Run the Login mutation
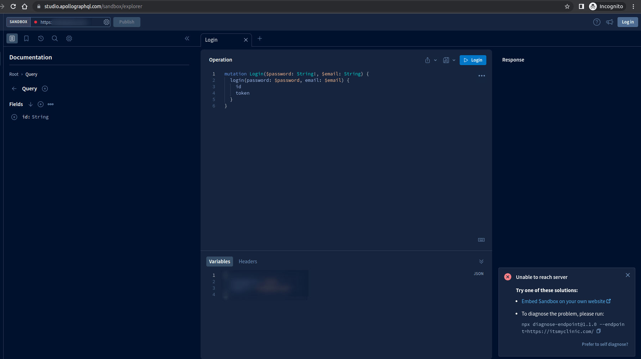 473,60
